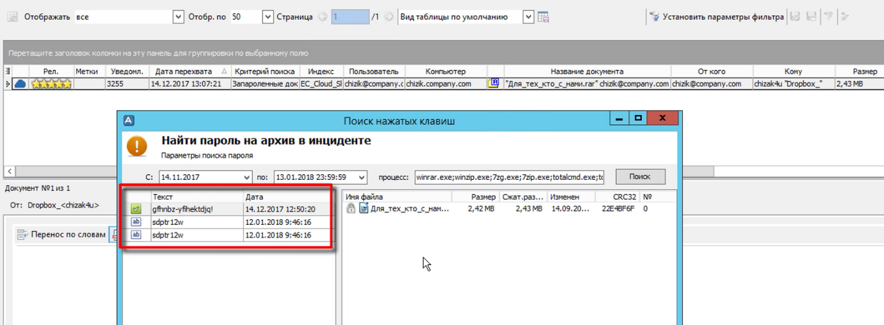Click the page number field
The height and width of the screenshot is (325, 884).
[x=350, y=17]
